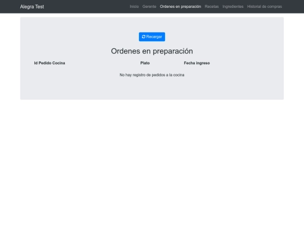Click the Id Pedido Cocina column header

(x=50, y=63)
